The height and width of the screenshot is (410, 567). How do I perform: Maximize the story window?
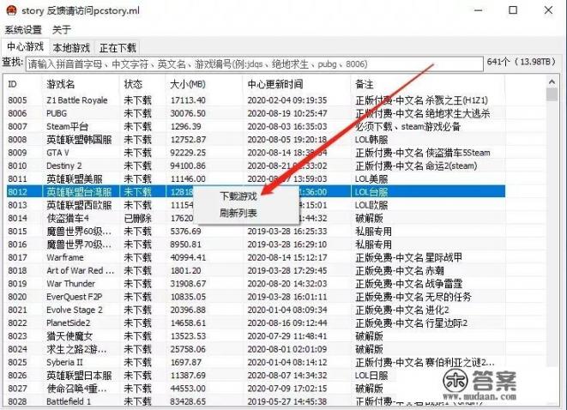coord(513,10)
